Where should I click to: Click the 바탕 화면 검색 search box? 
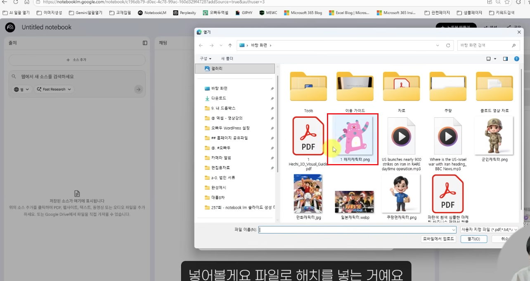[x=488, y=45]
